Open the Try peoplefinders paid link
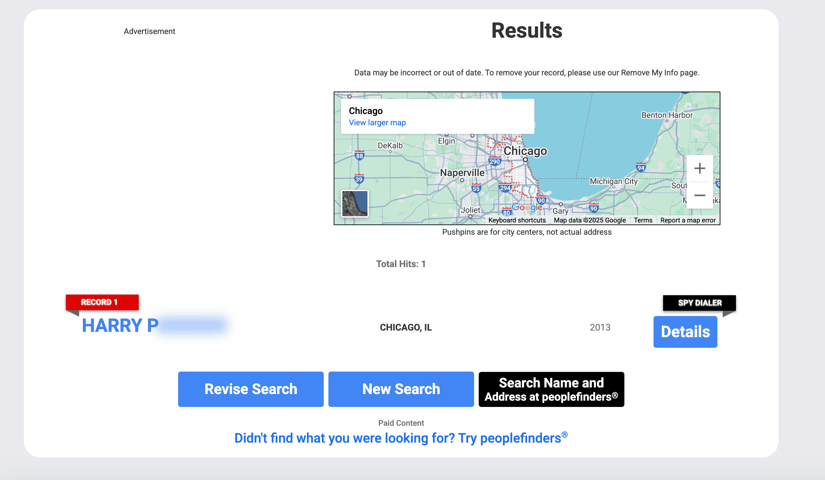825x480 pixels. [401, 438]
